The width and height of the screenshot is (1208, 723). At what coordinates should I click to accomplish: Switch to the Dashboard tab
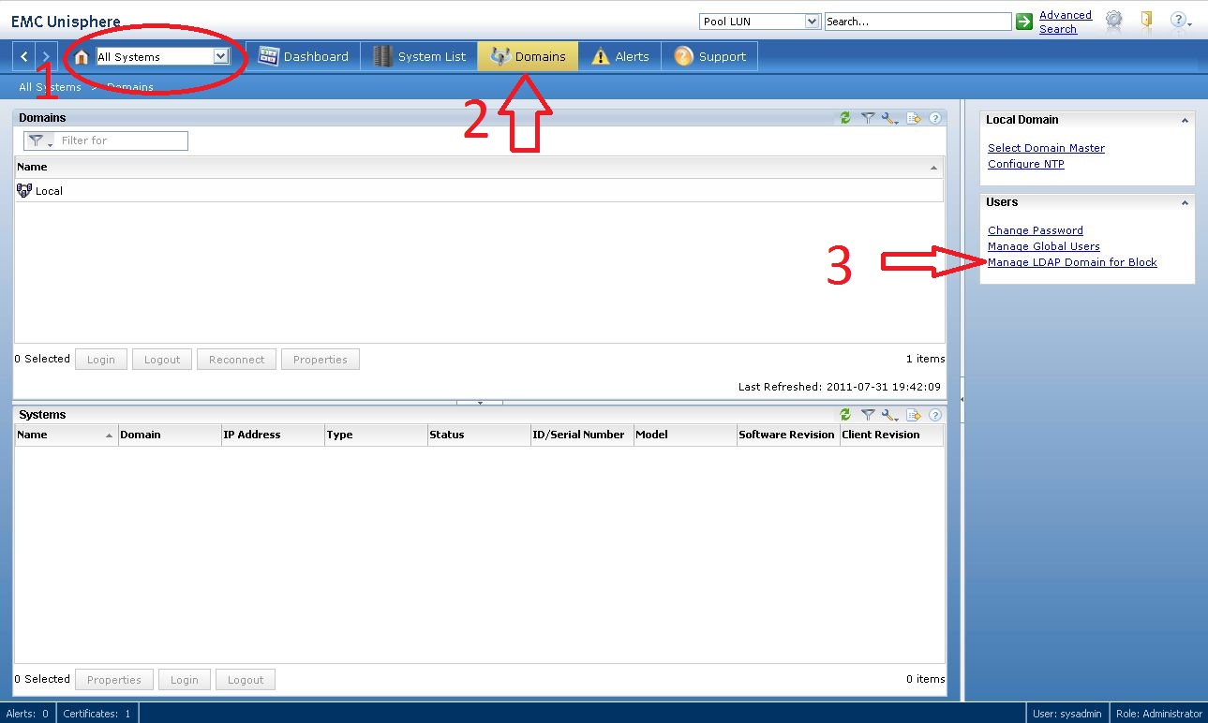[x=304, y=57]
